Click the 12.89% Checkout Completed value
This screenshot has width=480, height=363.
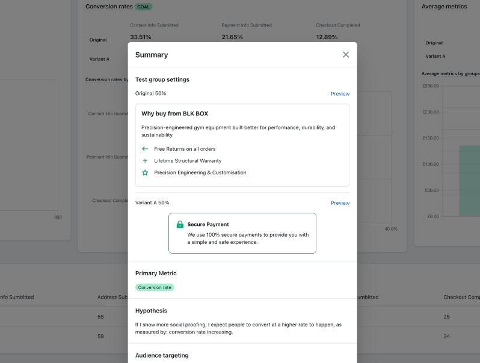(327, 37)
